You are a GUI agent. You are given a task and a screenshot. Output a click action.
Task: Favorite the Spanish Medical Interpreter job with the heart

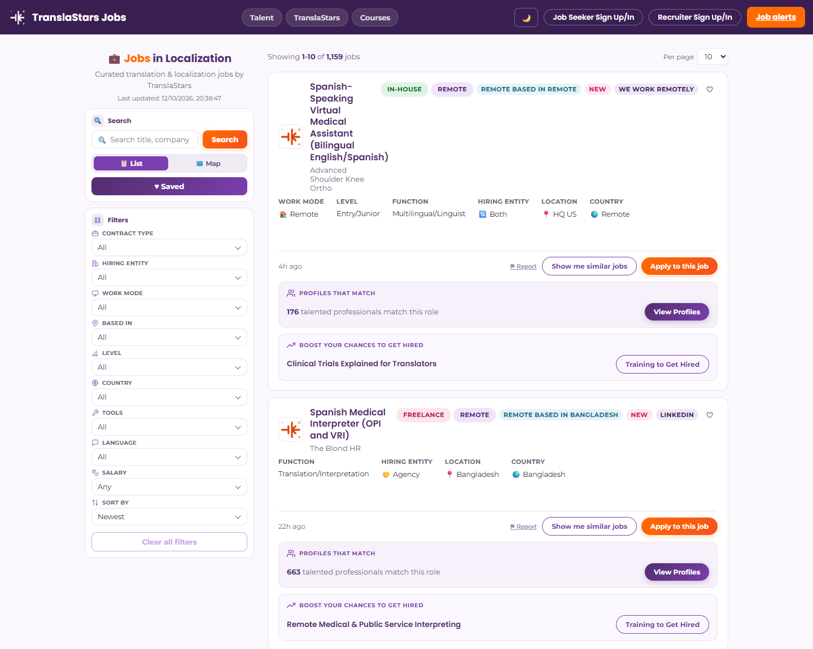coord(710,415)
